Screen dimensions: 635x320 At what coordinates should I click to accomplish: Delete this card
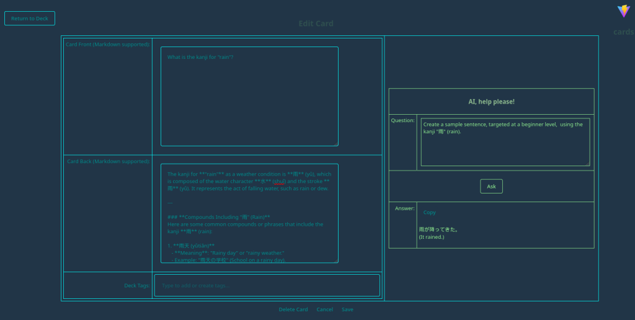(x=293, y=309)
